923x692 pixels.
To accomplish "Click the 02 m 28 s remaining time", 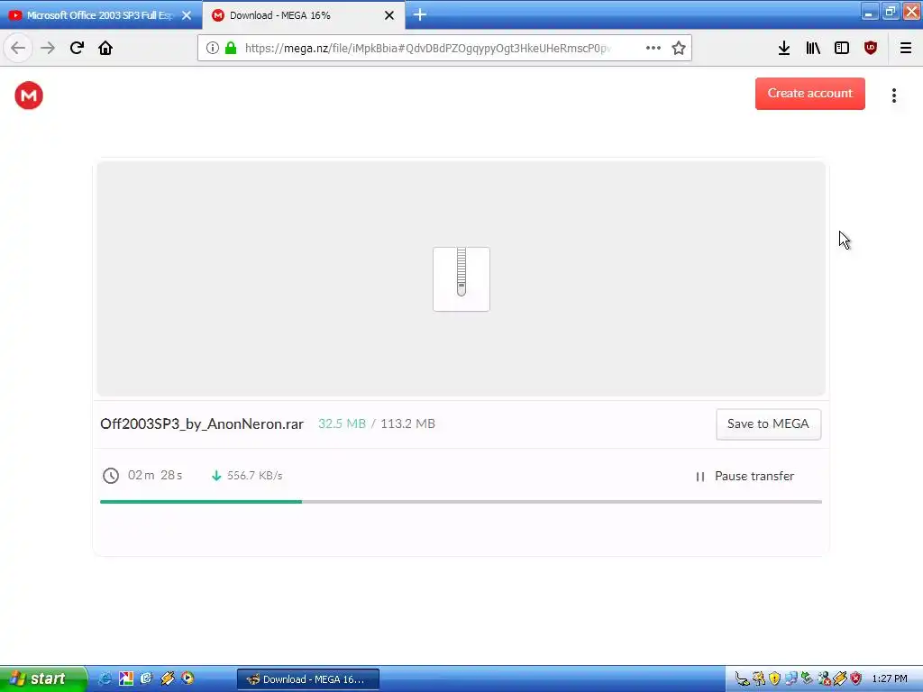I will click(155, 476).
